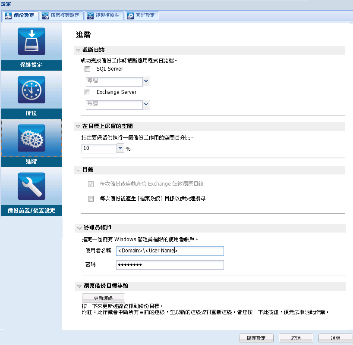Toggle the Exchange 細微還原目錄 checkbox
The image size is (353, 345).
[91, 184]
